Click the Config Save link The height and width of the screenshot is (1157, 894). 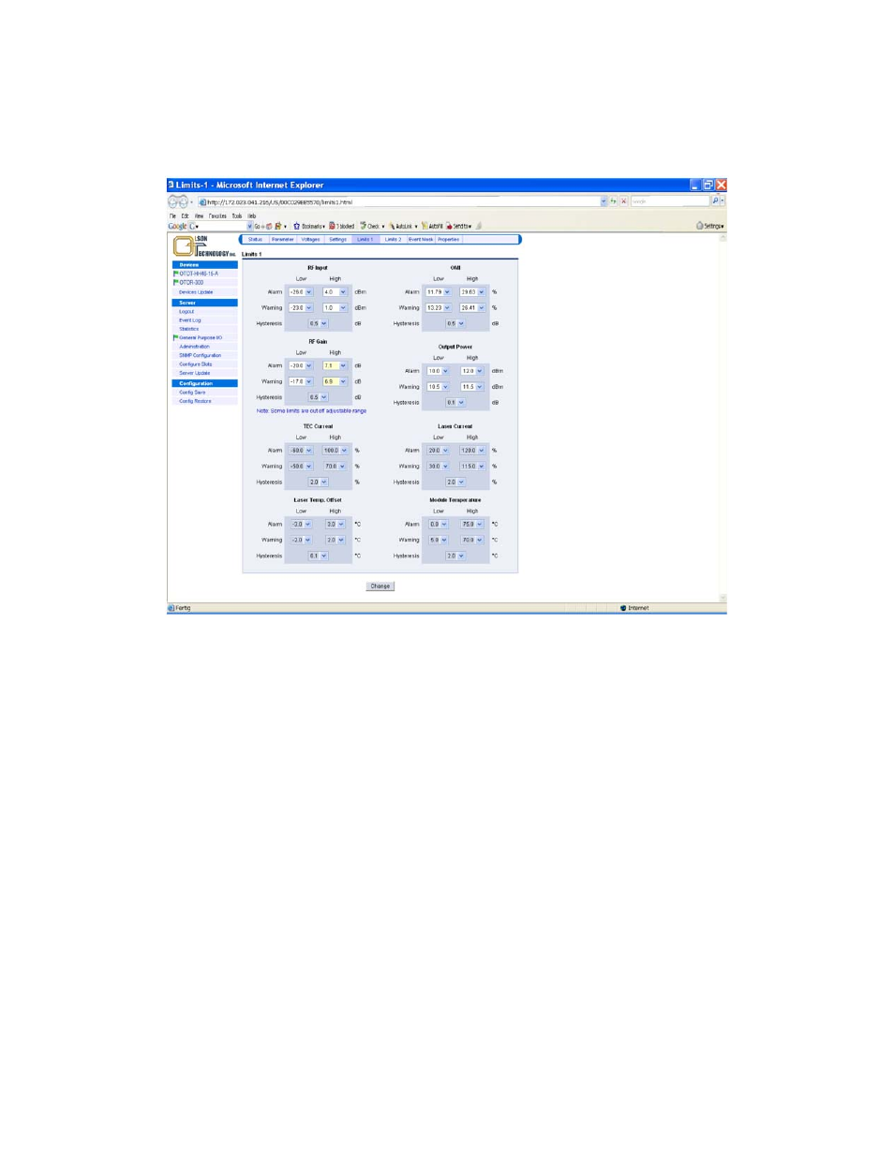pyautogui.click(x=192, y=393)
